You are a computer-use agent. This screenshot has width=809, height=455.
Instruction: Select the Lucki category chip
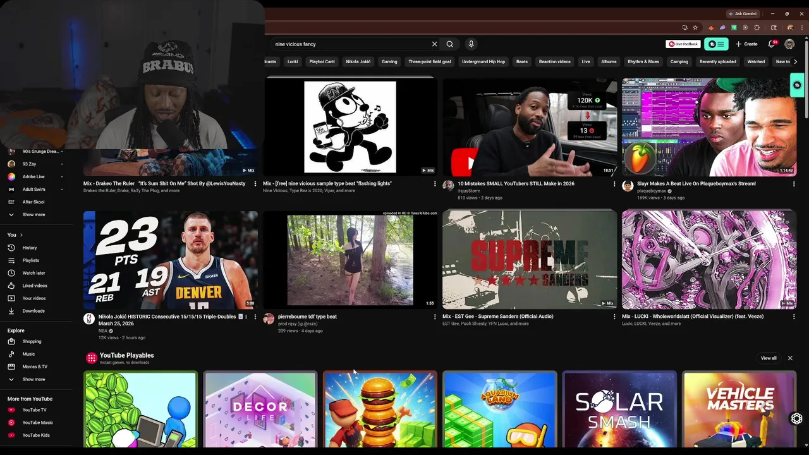293,62
